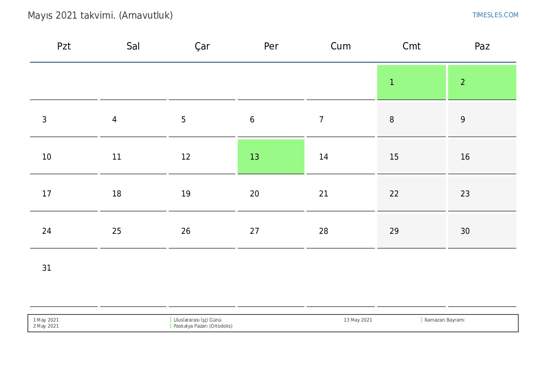Click the 1 May 2021 legend date
546x386 pixels.
pyautogui.click(x=46, y=320)
